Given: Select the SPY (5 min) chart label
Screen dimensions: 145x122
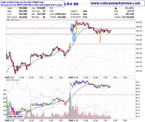Looking at the screenshot, I should [13, 20].
